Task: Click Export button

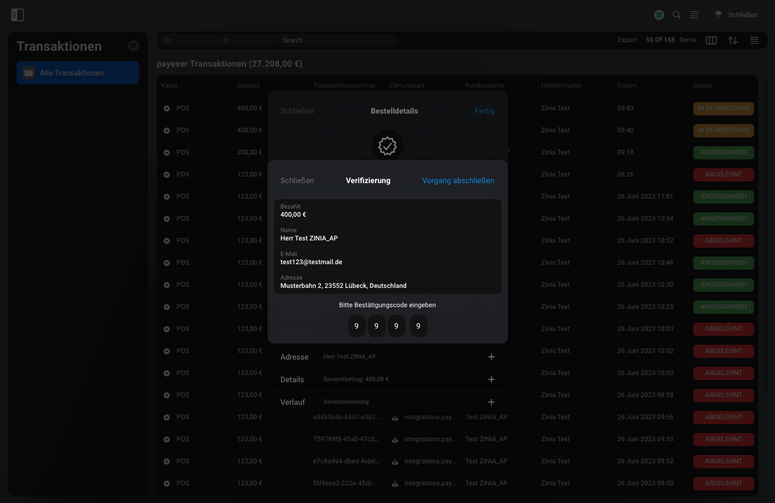Action: point(627,40)
